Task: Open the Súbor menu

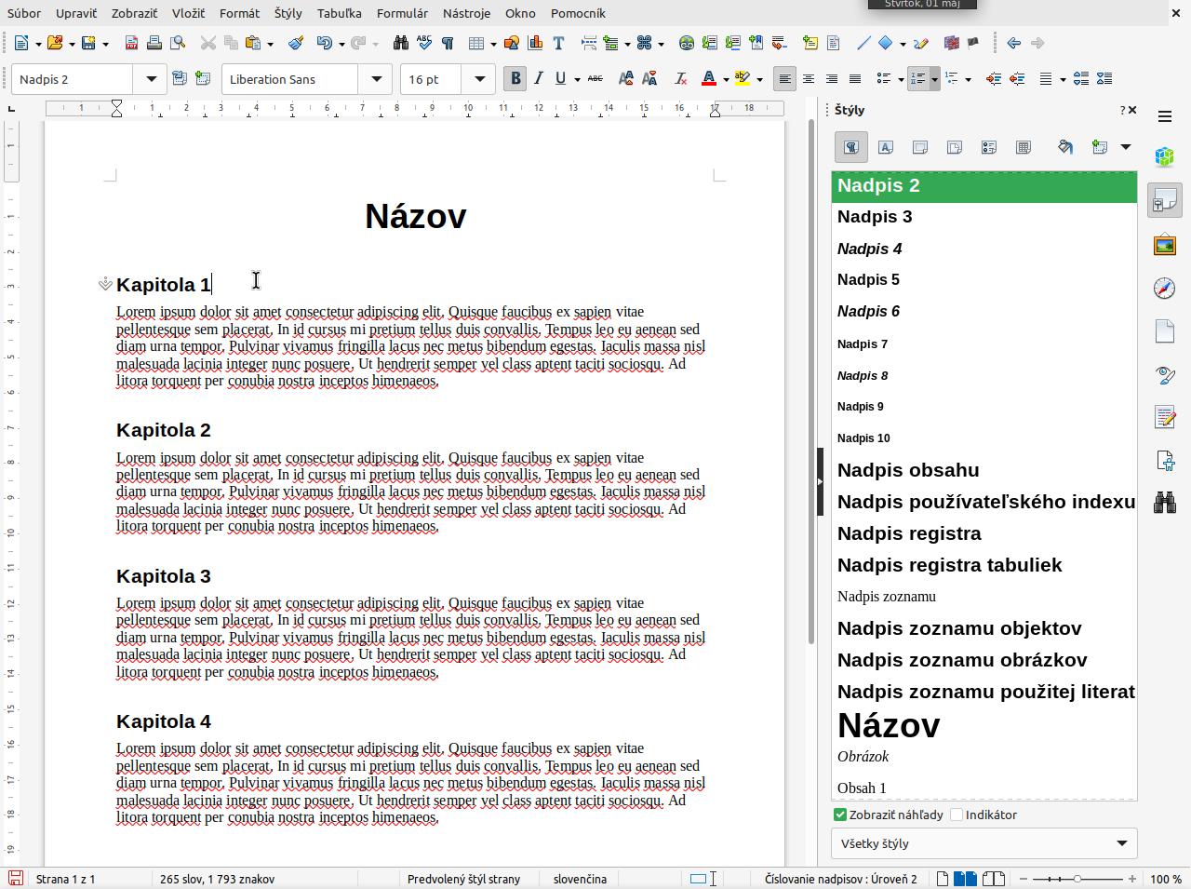Action: 24,13
